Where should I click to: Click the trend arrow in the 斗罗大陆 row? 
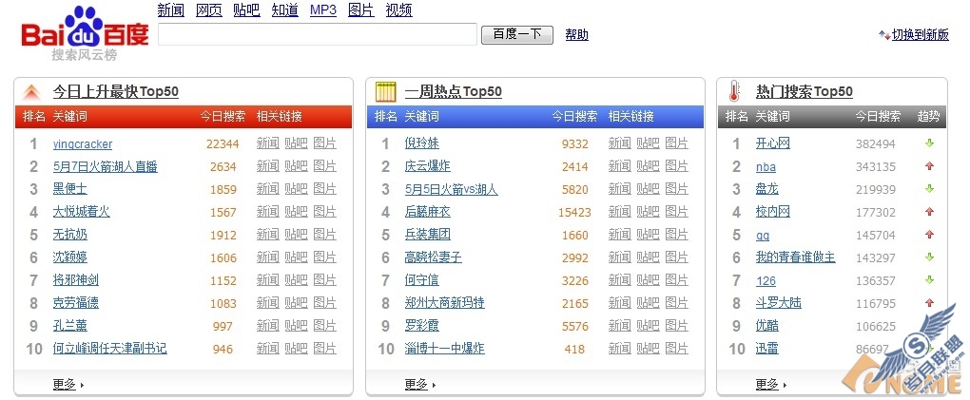tap(928, 303)
